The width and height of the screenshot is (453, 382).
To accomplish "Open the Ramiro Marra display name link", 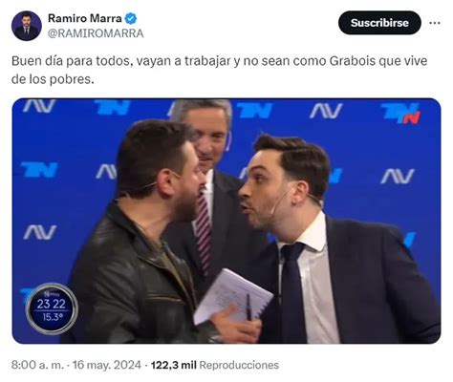I will pyautogui.click(x=85, y=18).
